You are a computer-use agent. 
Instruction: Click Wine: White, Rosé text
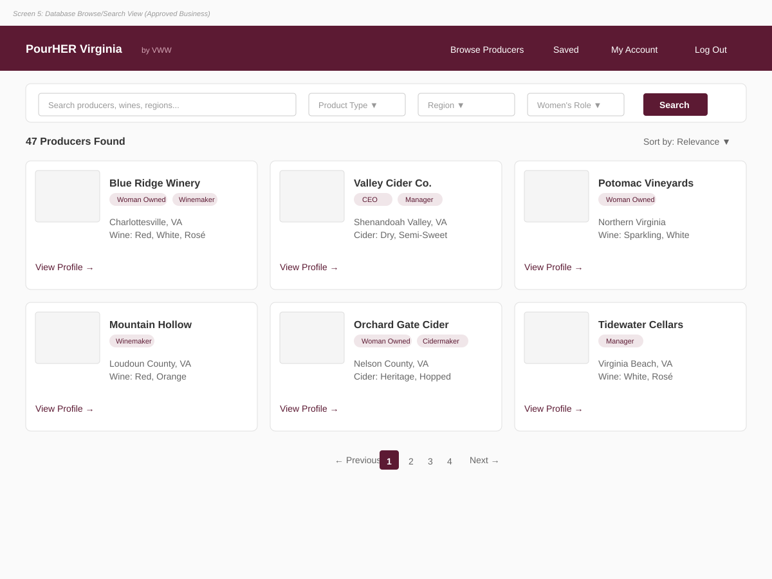pyautogui.click(x=636, y=376)
